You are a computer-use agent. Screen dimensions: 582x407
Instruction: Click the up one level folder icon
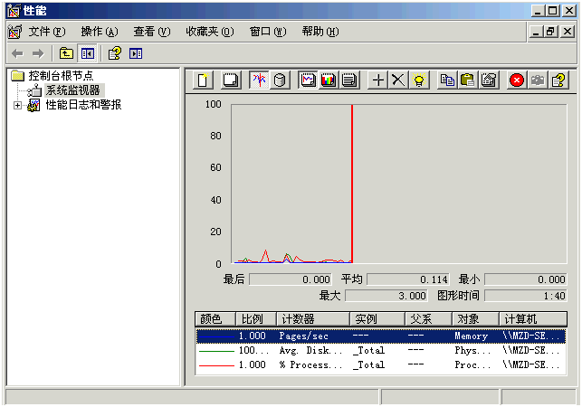66,53
